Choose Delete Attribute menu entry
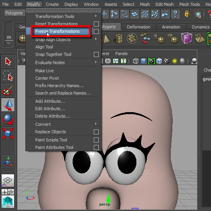Image resolution: width=211 pixels, height=211 pixels. [53, 116]
